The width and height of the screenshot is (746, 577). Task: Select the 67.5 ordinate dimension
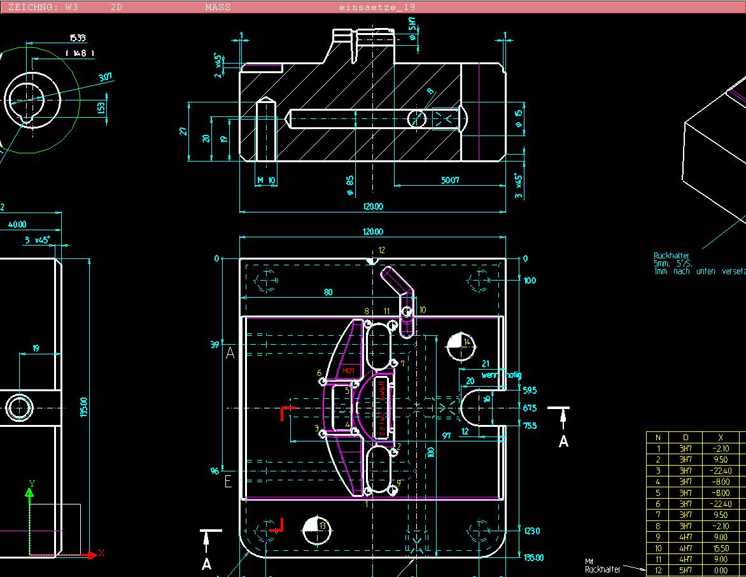(530, 408)
